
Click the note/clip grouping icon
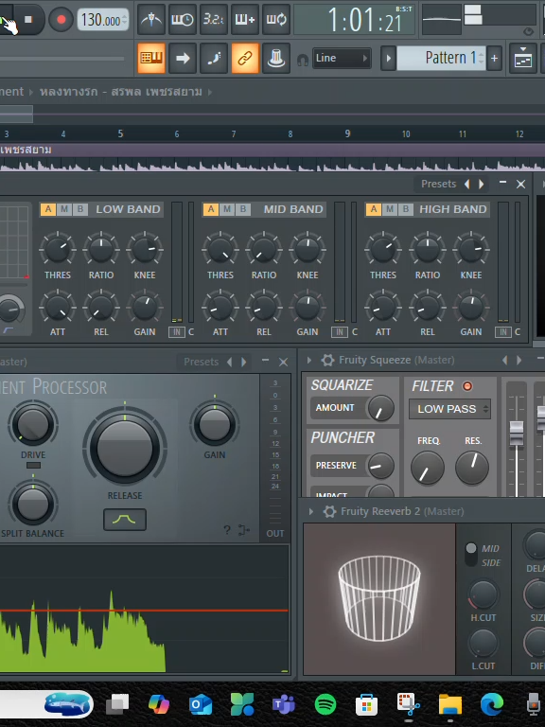point(276,58)
